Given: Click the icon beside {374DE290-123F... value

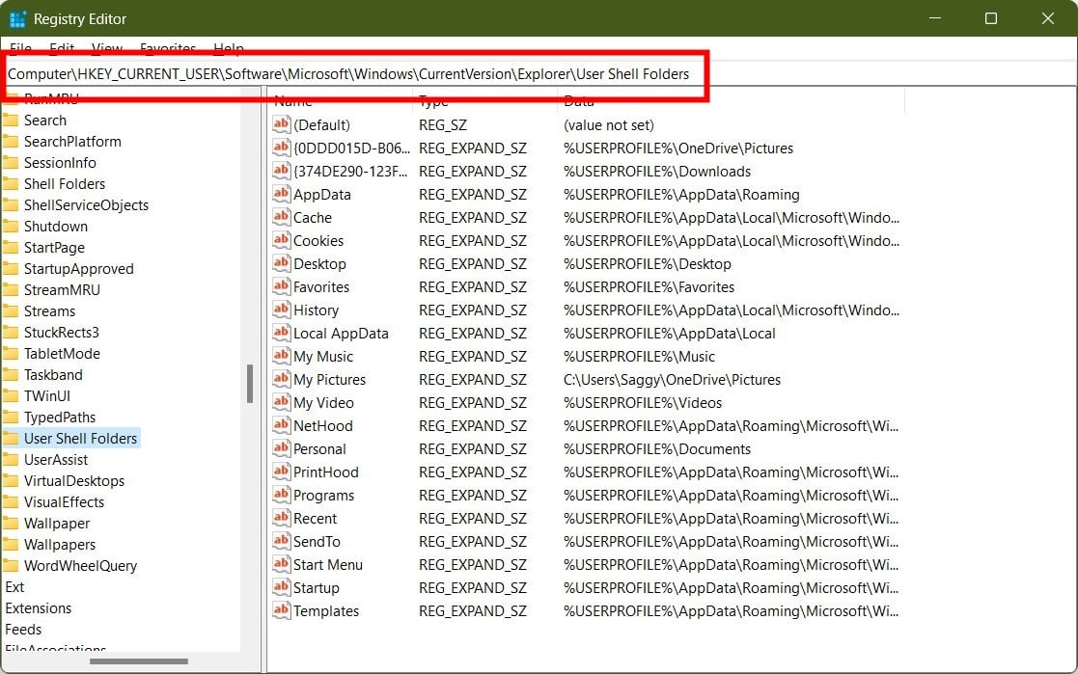Looking at the screenshot, I should point(281,171).
